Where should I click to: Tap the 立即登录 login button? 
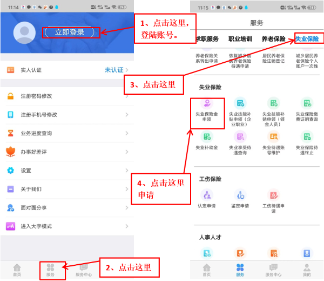(70, 32)
